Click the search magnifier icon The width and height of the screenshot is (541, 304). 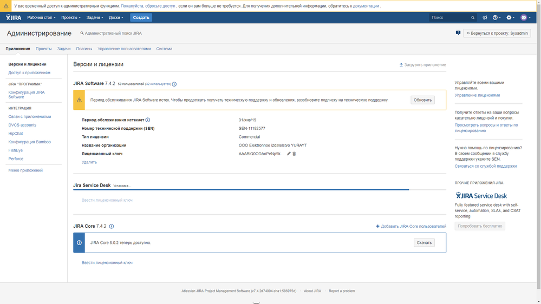coord(473,17)
